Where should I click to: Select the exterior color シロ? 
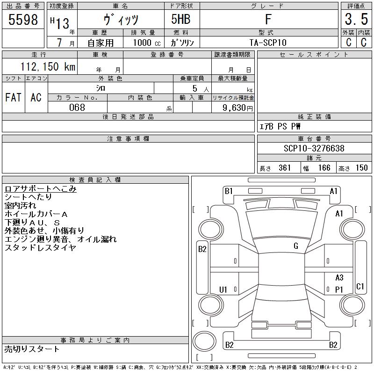click(101, 88)
